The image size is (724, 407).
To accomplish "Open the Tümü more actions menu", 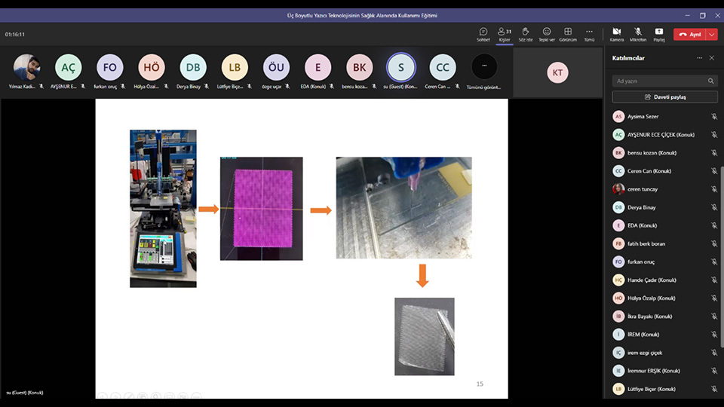I will 589,34.
